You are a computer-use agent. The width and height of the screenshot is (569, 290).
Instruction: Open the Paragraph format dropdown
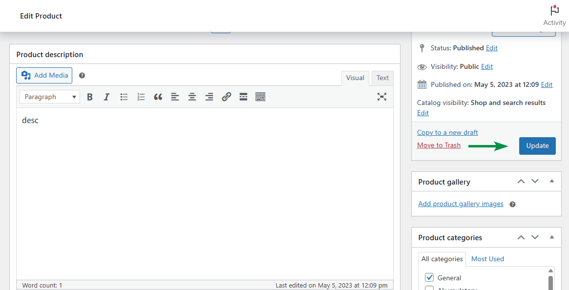click(50, 97)
